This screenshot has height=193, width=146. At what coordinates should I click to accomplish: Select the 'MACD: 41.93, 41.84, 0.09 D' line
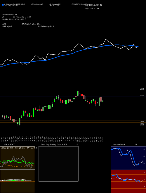point(14,19)
